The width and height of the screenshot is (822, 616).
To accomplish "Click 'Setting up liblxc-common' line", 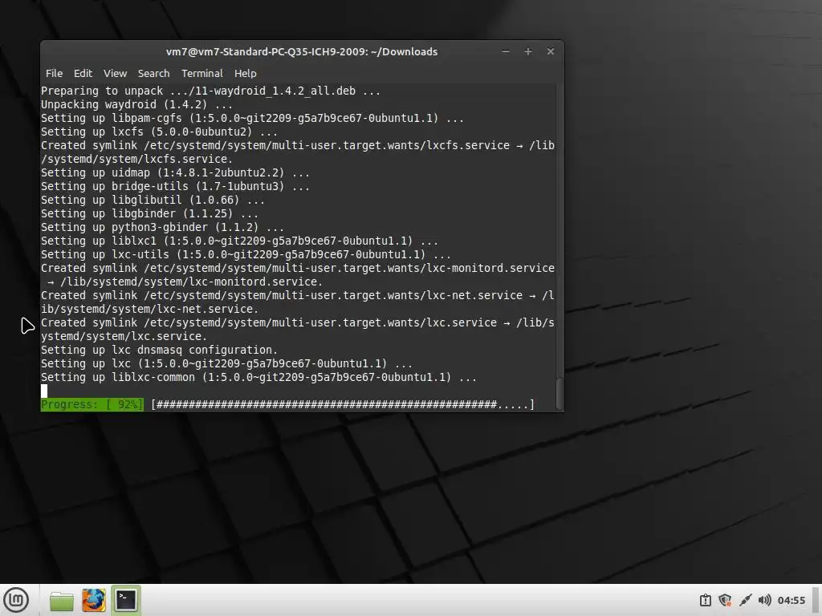I will coord(258,377).
